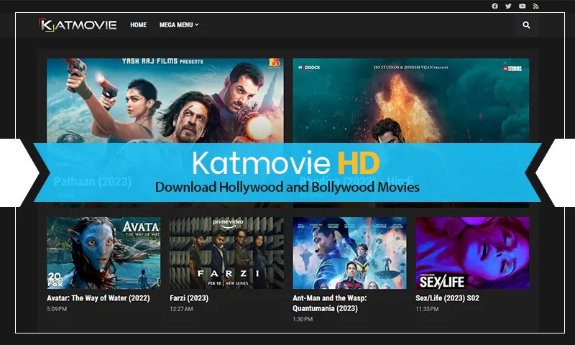Click the 1:30 PM timestamp under Ant-Man

pos(303,319)
